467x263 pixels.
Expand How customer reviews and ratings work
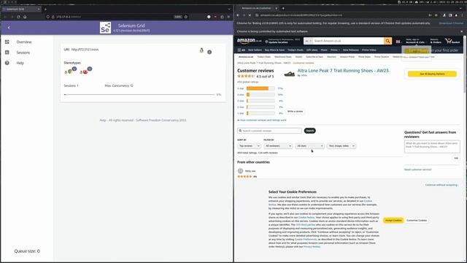[262, 120]
